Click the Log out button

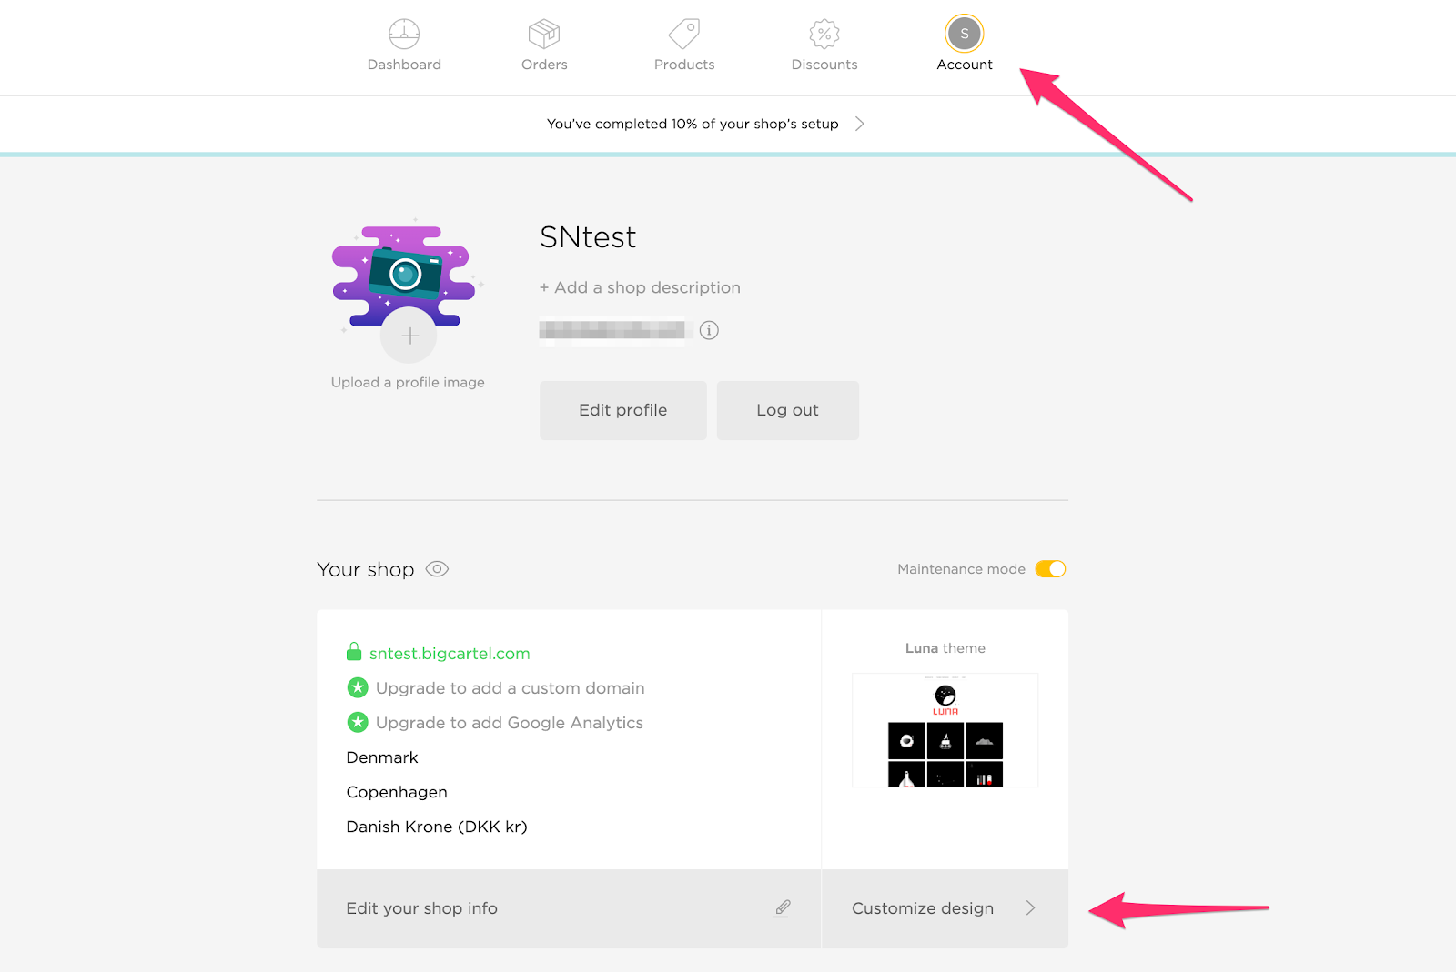[788, 410]
